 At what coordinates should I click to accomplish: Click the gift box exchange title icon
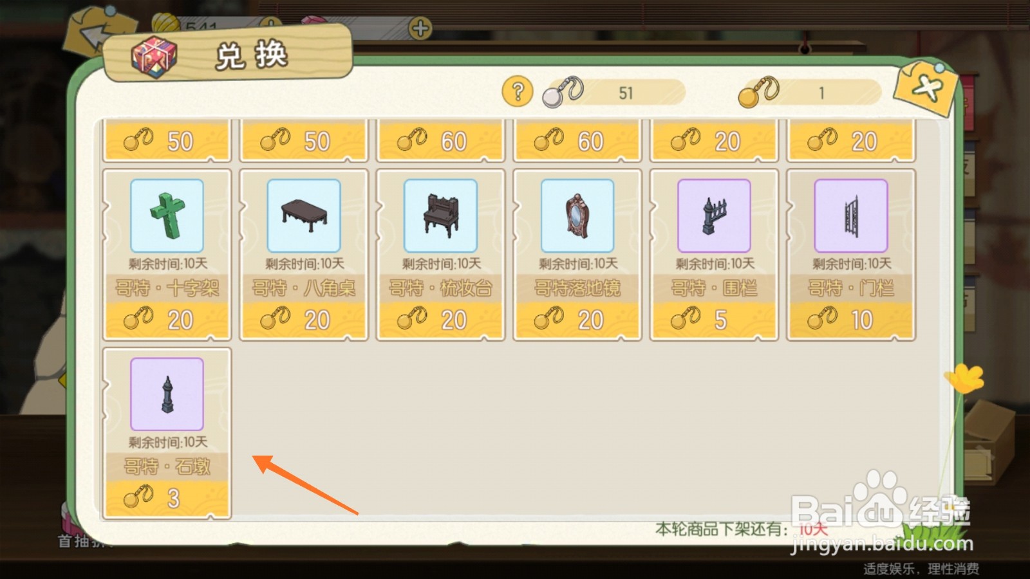pyautogui.click(x=154, y=57)
